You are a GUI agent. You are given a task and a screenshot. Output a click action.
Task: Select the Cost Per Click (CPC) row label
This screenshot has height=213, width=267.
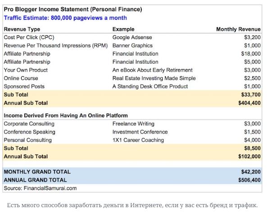[x=29, y=37]
